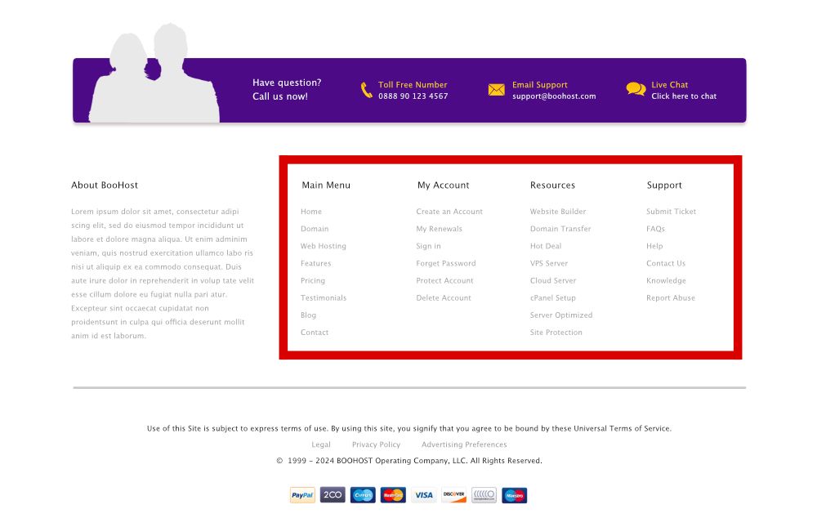Click the telephone icon next to Toll Free Number
The width and height of the screenshot is (817, 527).
365,89
